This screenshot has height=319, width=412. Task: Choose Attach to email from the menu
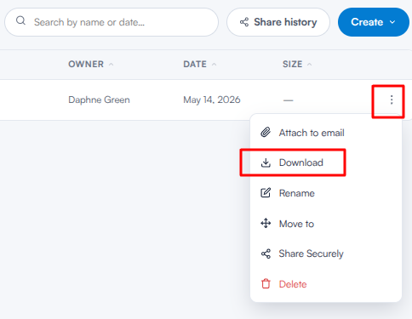coord(326,133)
